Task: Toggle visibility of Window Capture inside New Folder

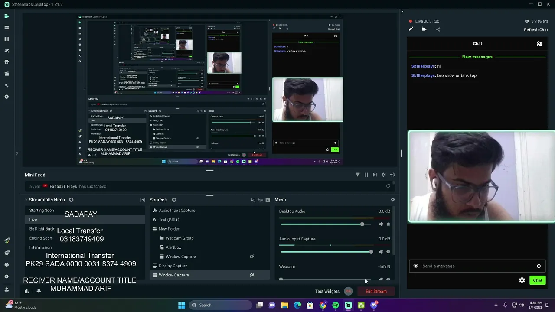Action: click(251, 257)
